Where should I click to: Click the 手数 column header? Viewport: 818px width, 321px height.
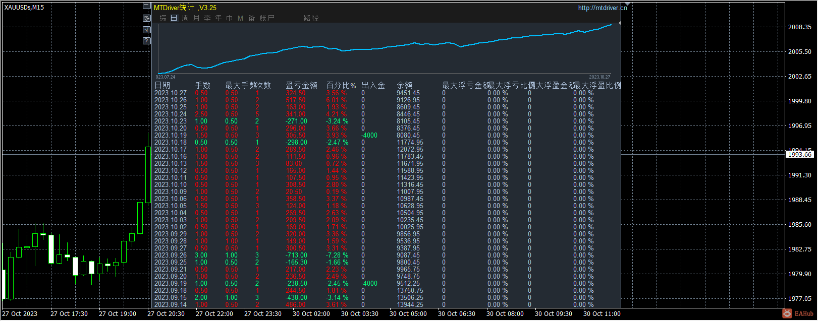click(203, 86)
